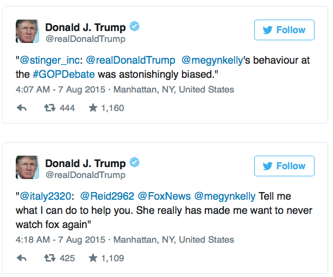
Task: Retweet the tweet with 425 retweets
Action: [x=49, y=258]
